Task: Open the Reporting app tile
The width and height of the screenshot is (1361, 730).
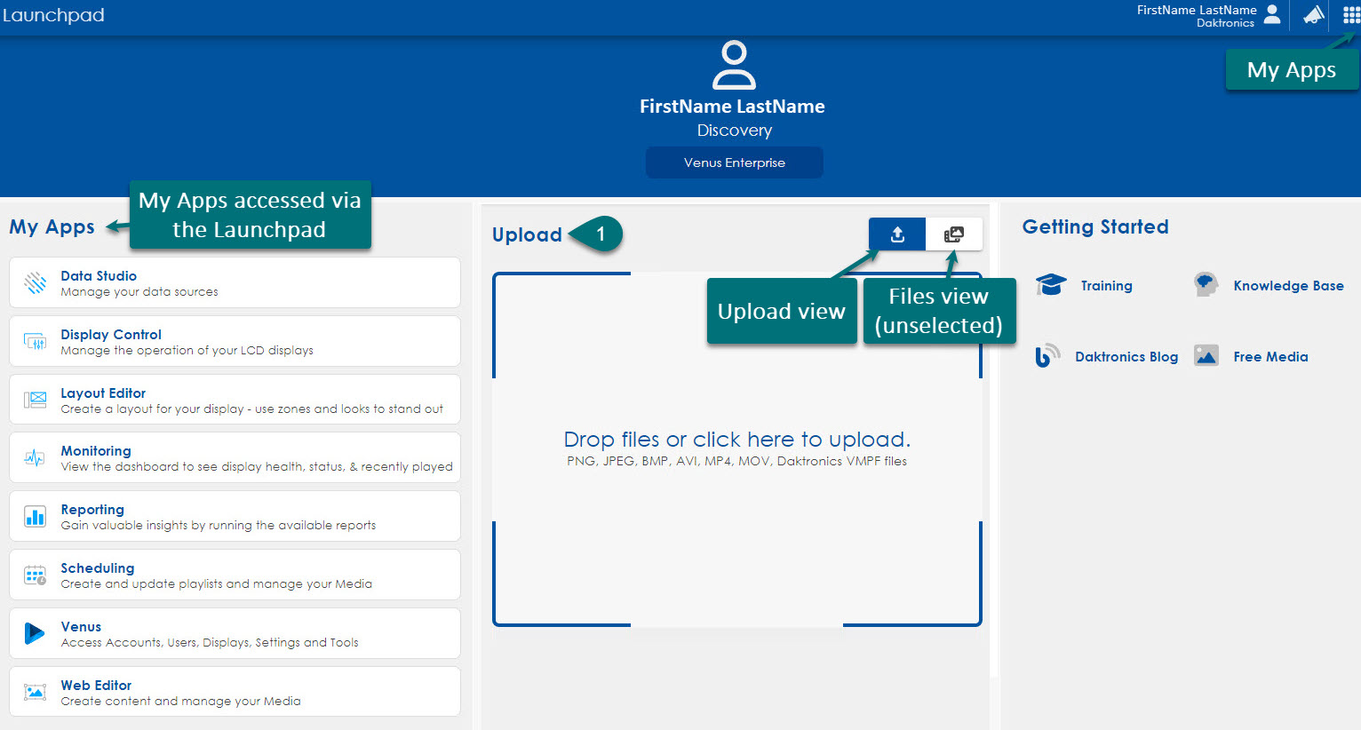Action: click(235, 516)
